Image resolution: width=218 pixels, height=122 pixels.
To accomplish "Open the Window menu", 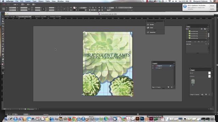I will 61,1.
